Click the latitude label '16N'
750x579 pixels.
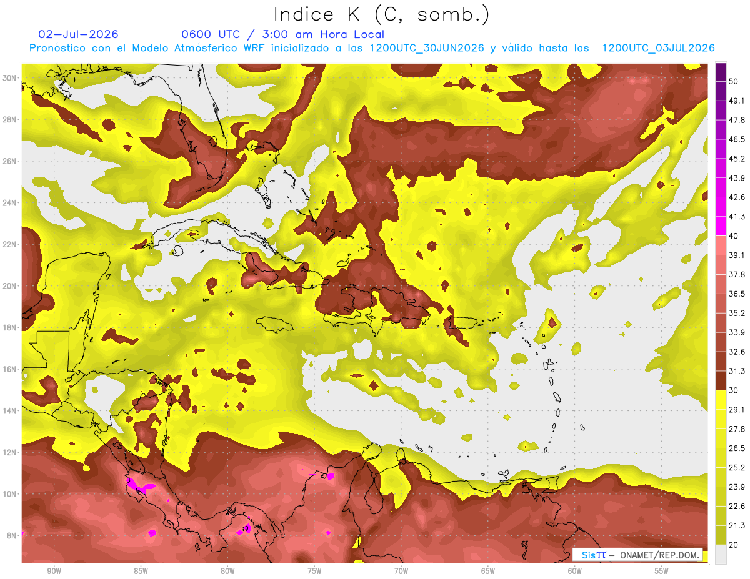(9, 369)
